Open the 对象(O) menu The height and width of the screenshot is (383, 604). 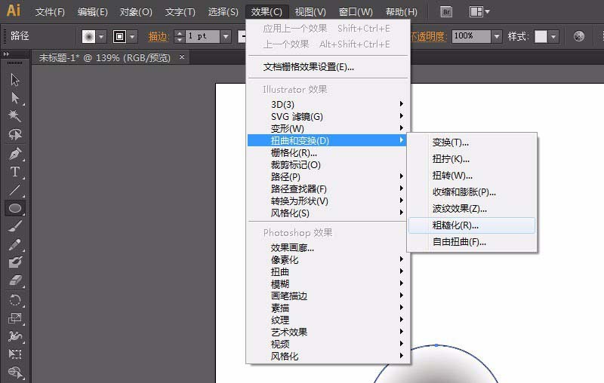tap(136, 12)
